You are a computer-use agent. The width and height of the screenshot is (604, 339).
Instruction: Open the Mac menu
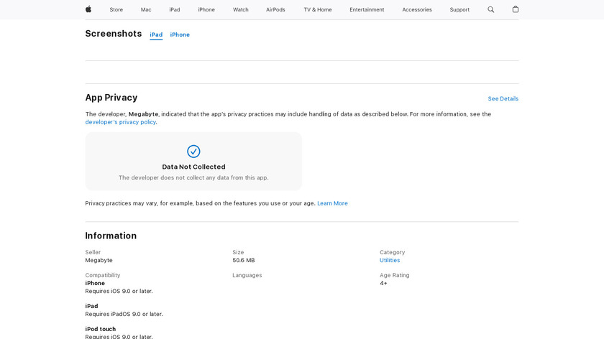[146, 9]
